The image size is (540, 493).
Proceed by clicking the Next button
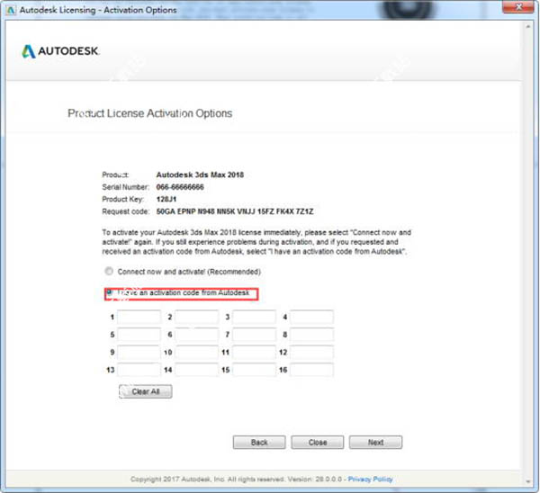coord(375,443)
